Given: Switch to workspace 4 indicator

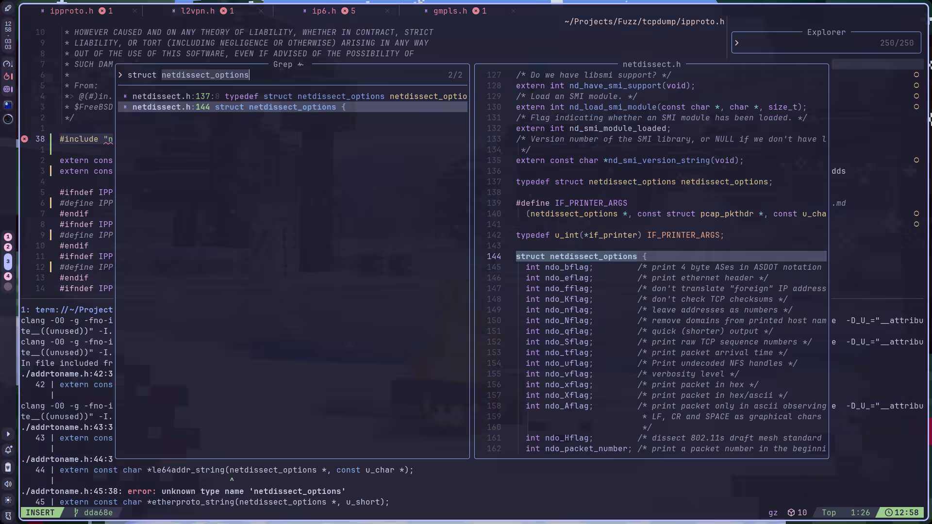Looking at the screenshot, I should (x=8, y=276).
